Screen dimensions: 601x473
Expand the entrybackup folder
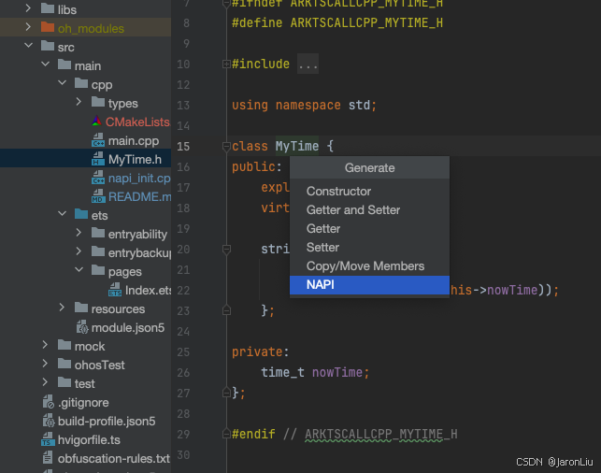79,251
